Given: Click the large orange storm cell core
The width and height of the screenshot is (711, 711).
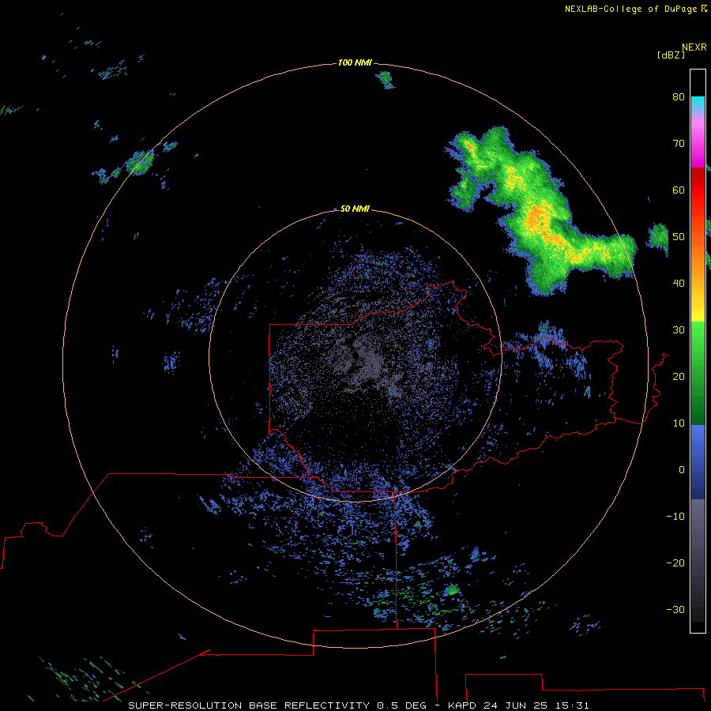Looking at the screenshot, I should (539, 219).
